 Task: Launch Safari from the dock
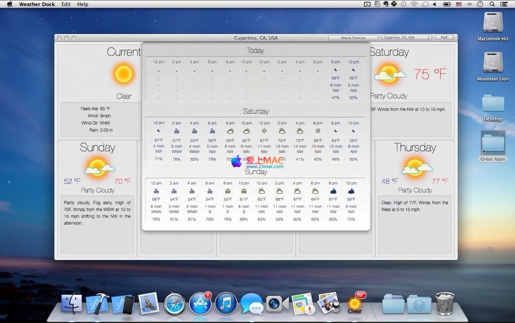click(175, 304)
